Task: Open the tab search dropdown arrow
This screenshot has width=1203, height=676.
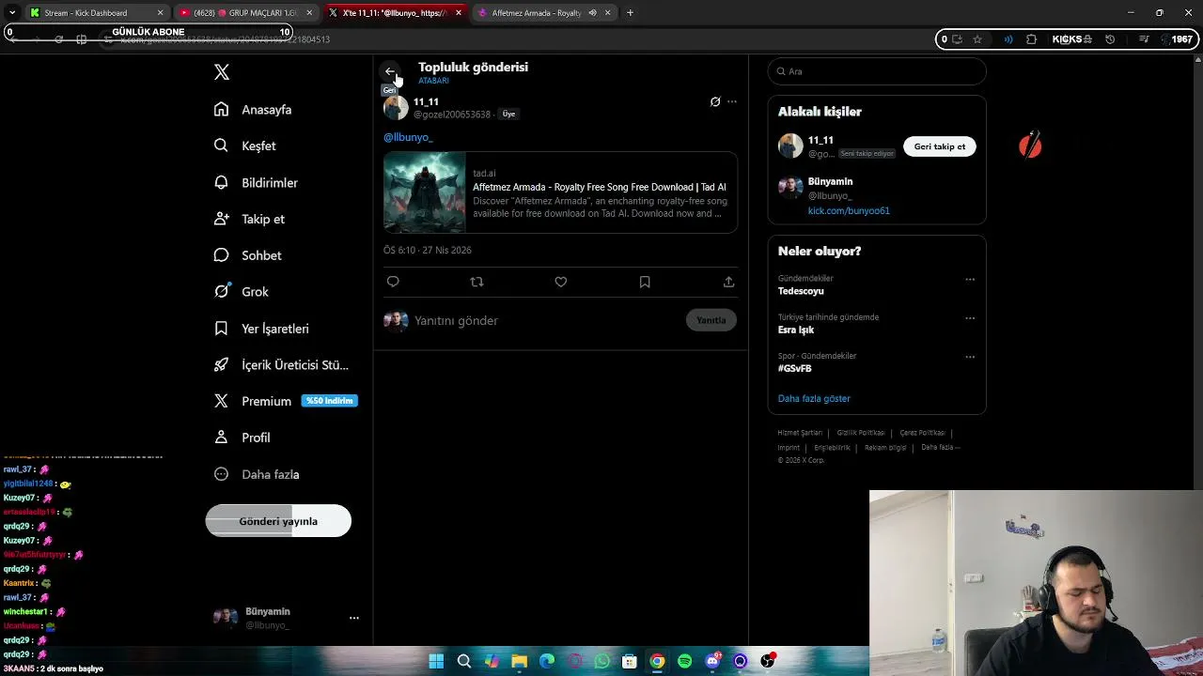Action: click(11, 13)
